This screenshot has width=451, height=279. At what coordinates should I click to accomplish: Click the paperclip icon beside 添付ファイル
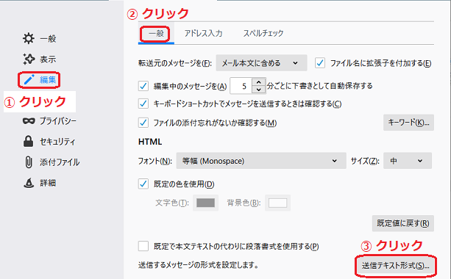pyautogui.click(x=29, y=162)
